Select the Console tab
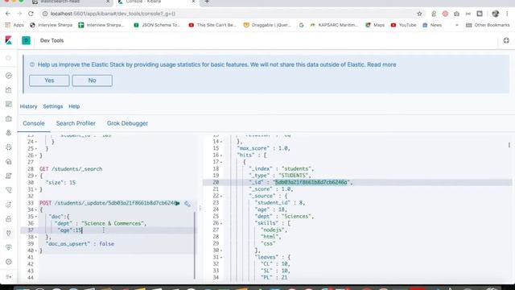Viewport: 515px width, 290px height. point(34,123)
